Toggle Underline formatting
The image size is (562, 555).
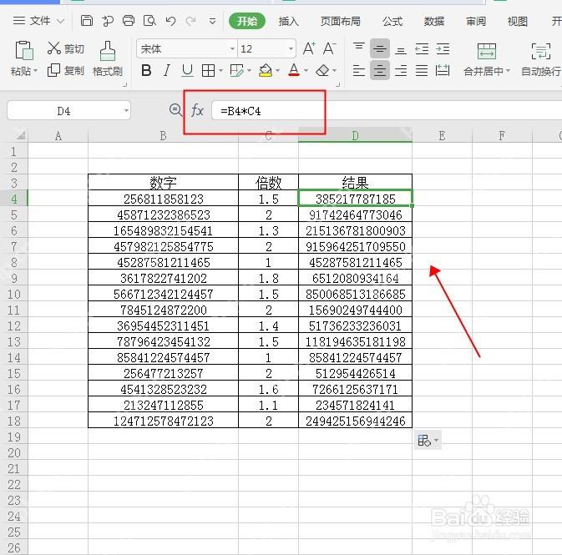(x=187, y=71)
